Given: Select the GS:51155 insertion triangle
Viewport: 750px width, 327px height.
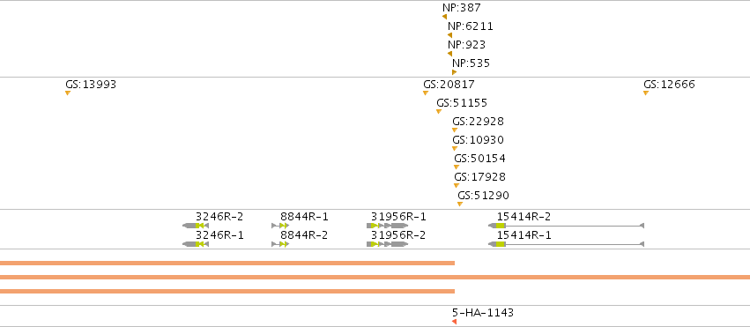Looking at the screenshot, I should [439, 111].
